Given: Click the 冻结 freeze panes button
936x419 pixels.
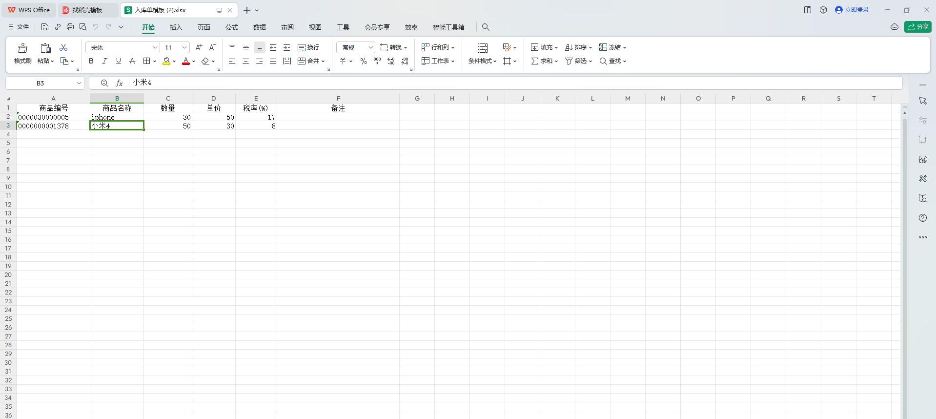Looking at the screenshot, I should pyautogui.click(x=612, y=47).
